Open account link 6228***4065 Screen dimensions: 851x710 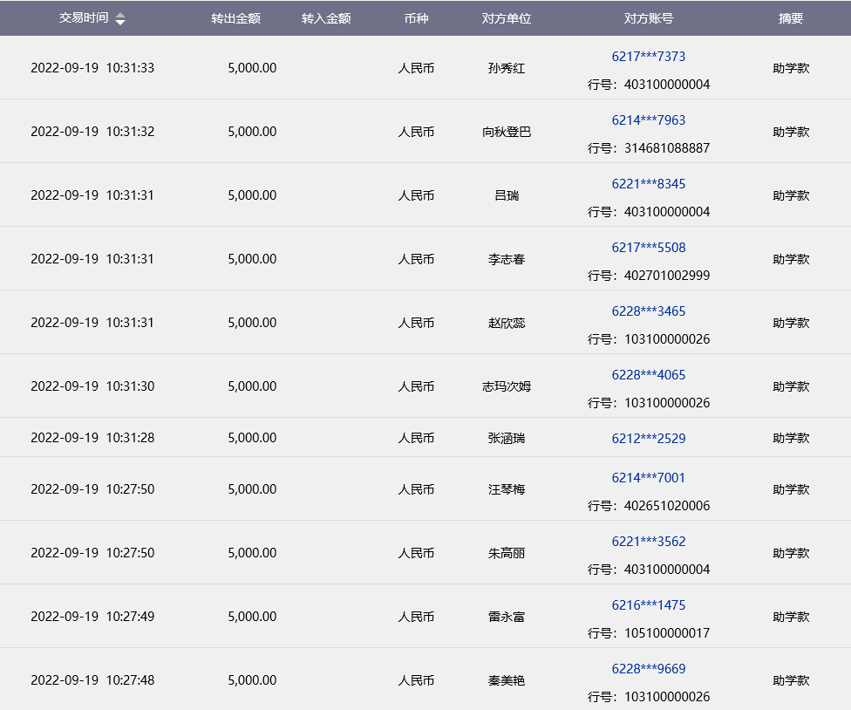click(x=648, y=375)
